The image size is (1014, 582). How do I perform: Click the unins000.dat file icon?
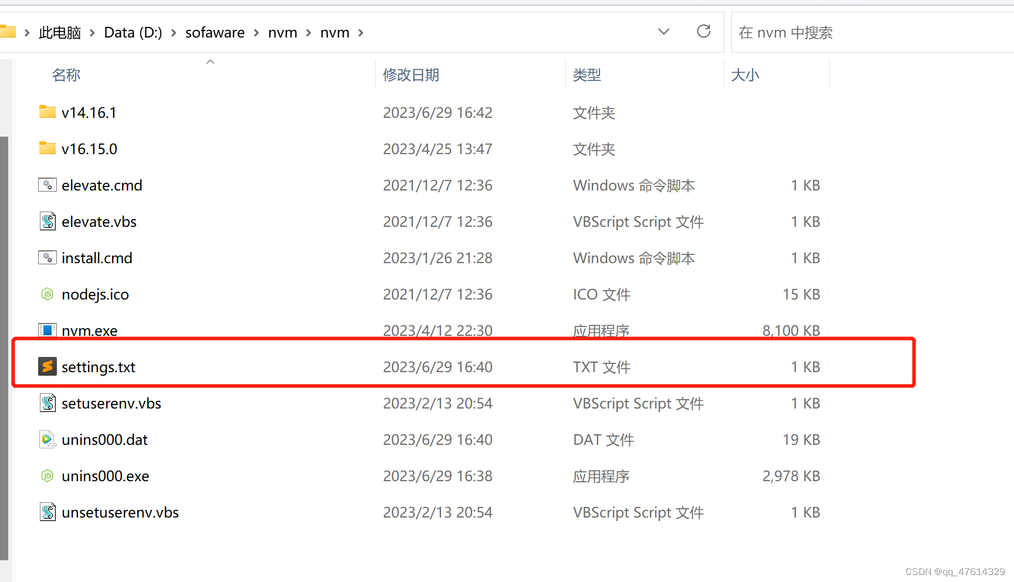coord(48,439)
